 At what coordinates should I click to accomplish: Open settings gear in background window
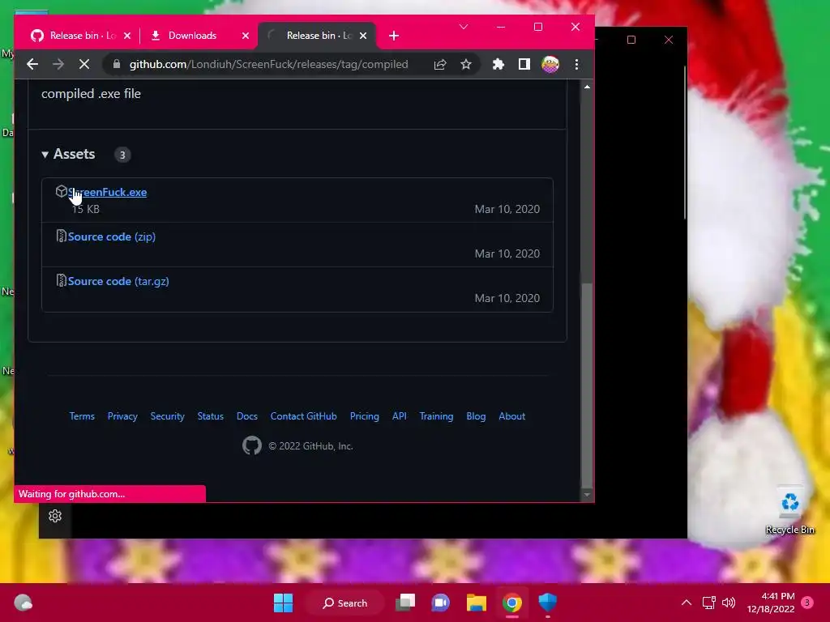(55, 516)
